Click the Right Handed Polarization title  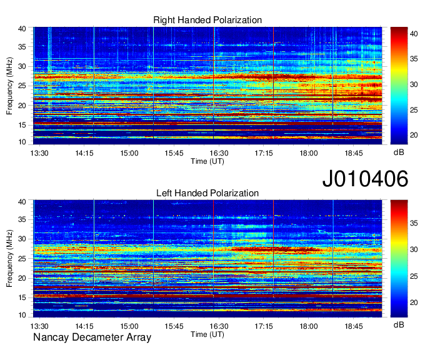point(207,20)
